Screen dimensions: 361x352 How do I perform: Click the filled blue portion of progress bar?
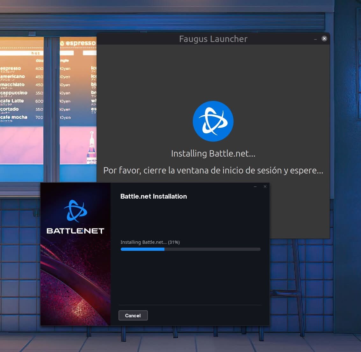click(142, 249)
